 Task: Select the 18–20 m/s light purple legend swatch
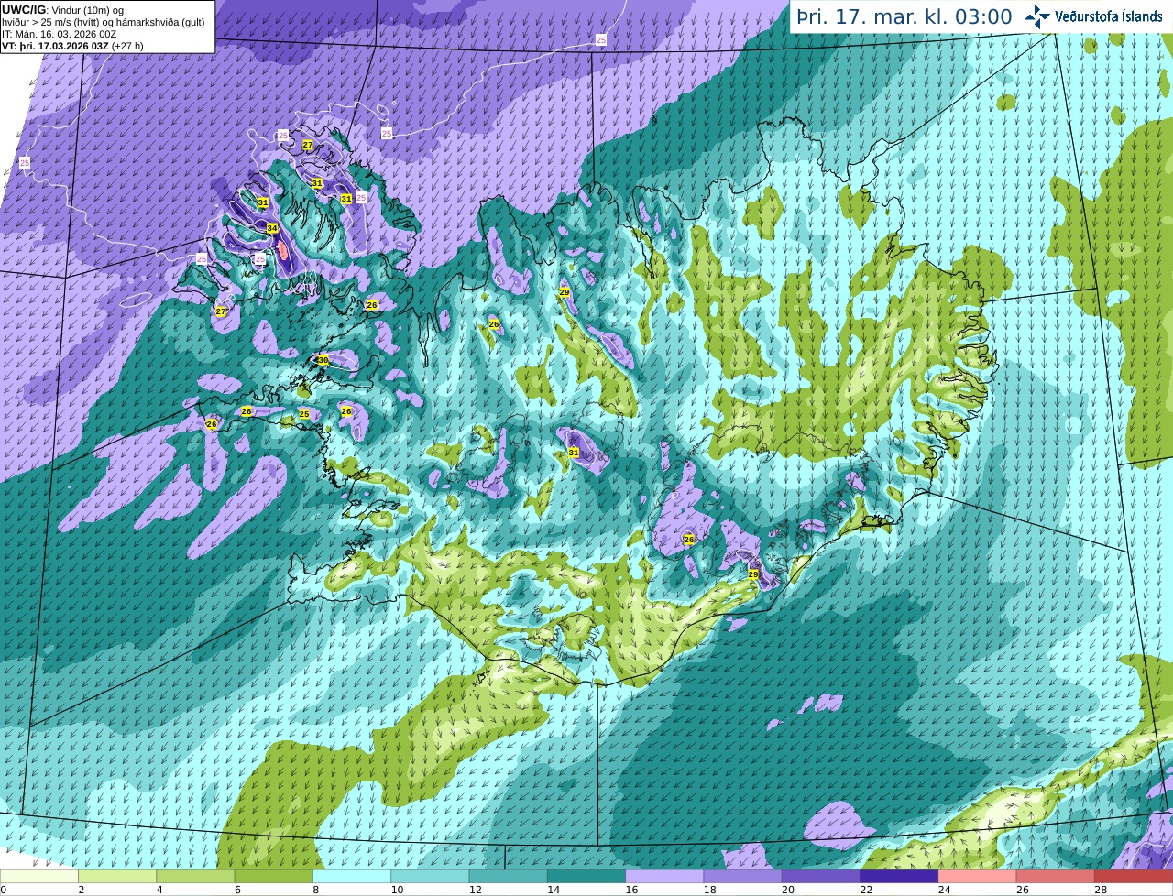743,877
